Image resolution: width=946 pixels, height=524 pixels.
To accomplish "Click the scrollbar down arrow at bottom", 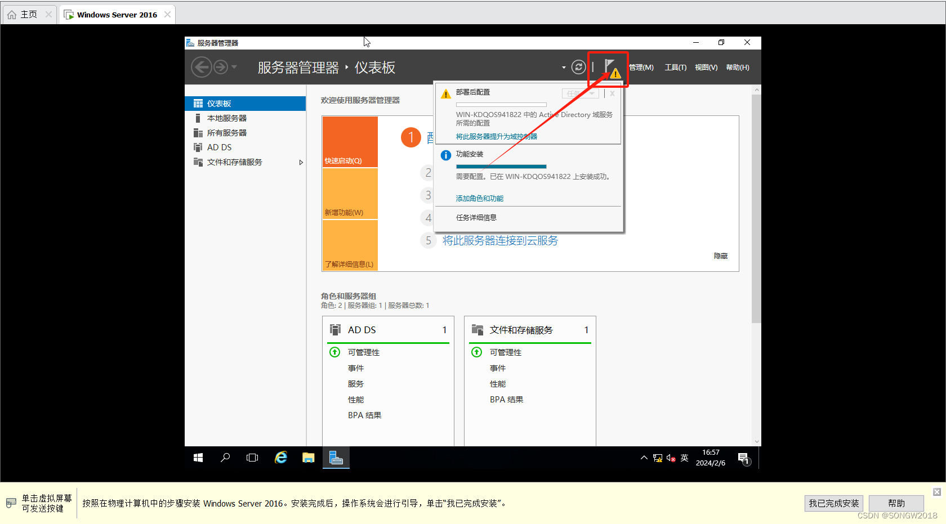I will point(757,442).
